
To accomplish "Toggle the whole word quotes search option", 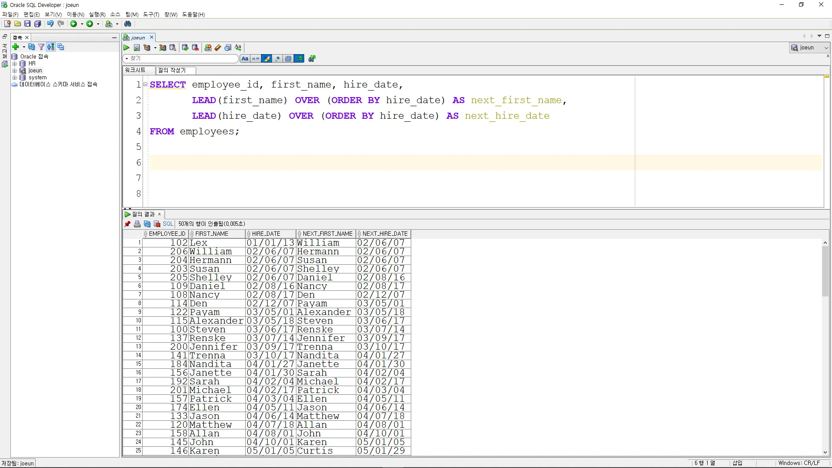I will tap(256, 58).
